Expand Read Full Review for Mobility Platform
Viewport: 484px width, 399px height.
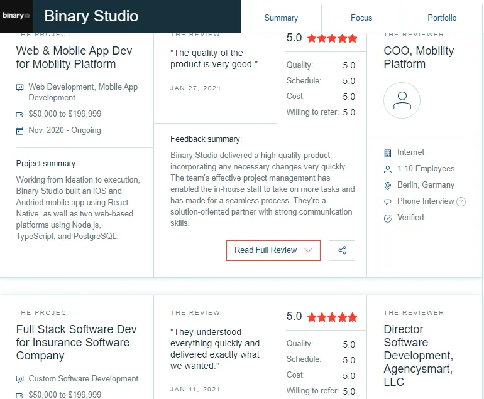pos(273,250)
